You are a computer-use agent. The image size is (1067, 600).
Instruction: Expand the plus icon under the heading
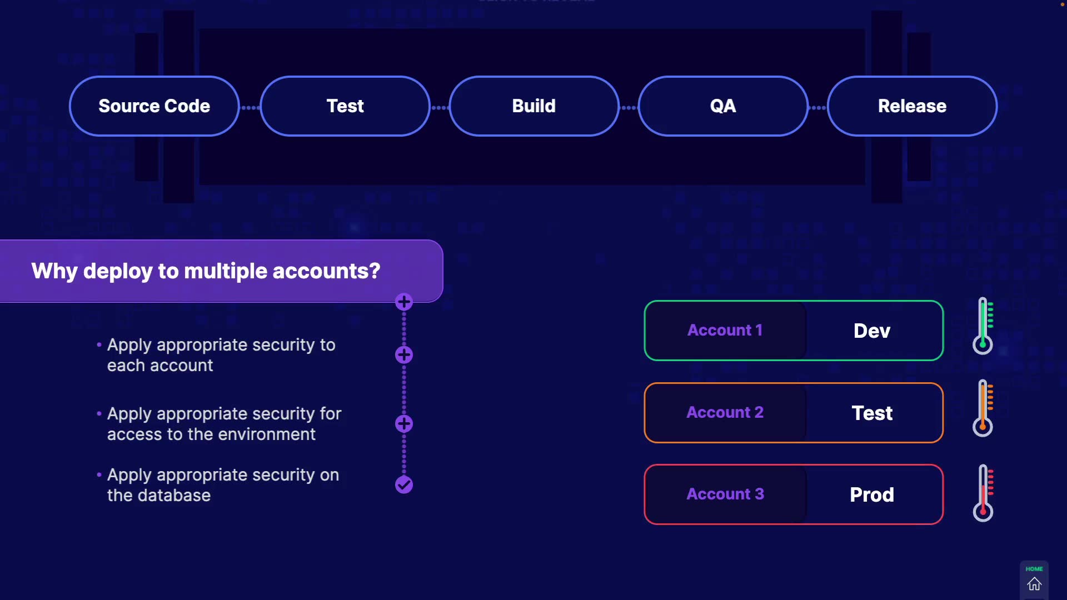click(x=404, y=302)
